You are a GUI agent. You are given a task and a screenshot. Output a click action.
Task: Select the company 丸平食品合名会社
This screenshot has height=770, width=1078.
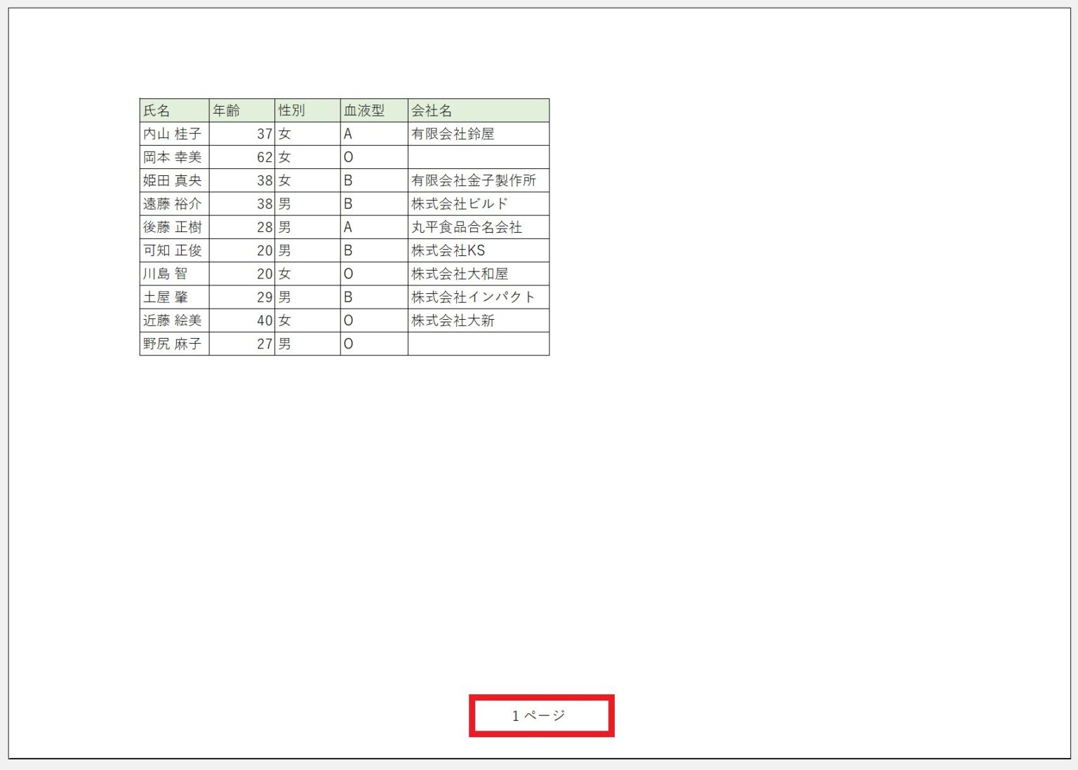pyautogui.click(x=477, y=227)
